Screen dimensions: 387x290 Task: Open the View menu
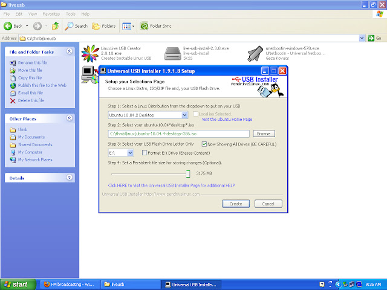(32, 14)
